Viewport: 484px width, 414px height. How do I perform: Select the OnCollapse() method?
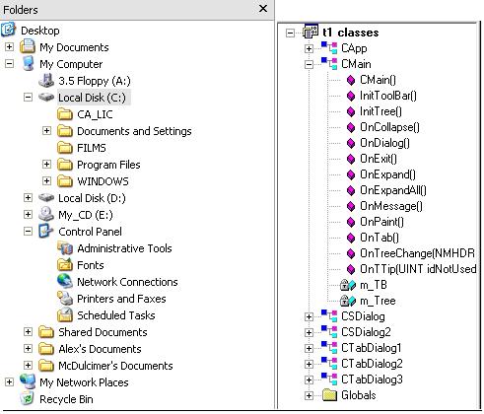click(389, 127)
